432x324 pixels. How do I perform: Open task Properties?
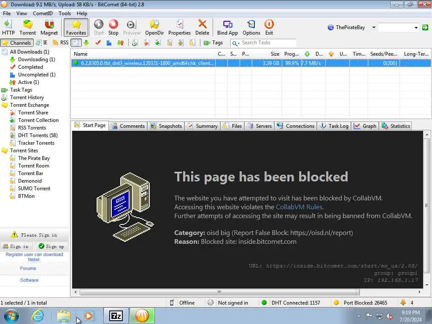point(179,27)
